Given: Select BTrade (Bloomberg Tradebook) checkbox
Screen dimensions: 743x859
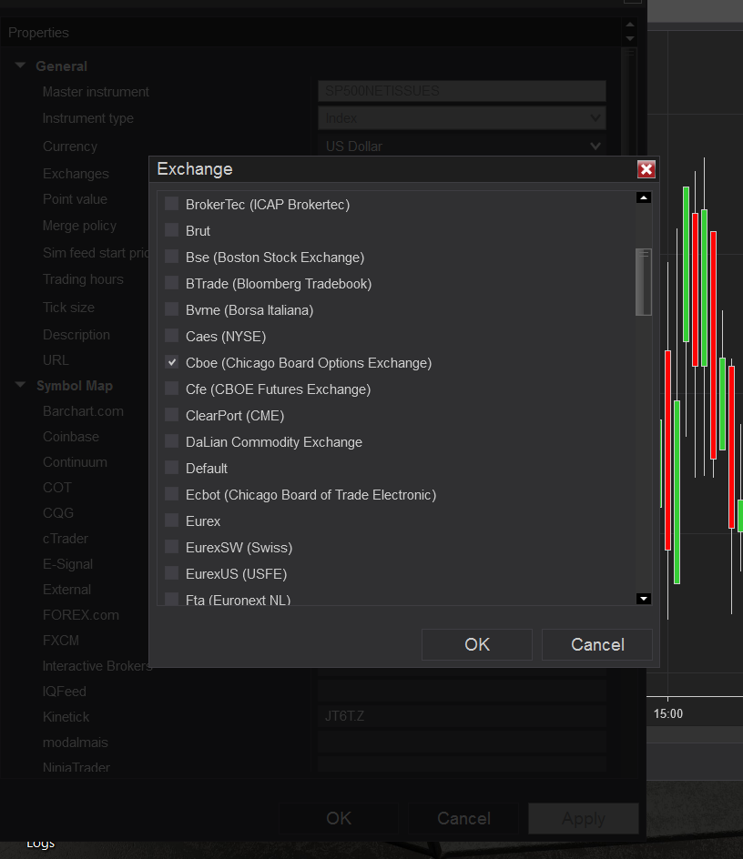Looking at the screenshot, I should click(171, 283).
